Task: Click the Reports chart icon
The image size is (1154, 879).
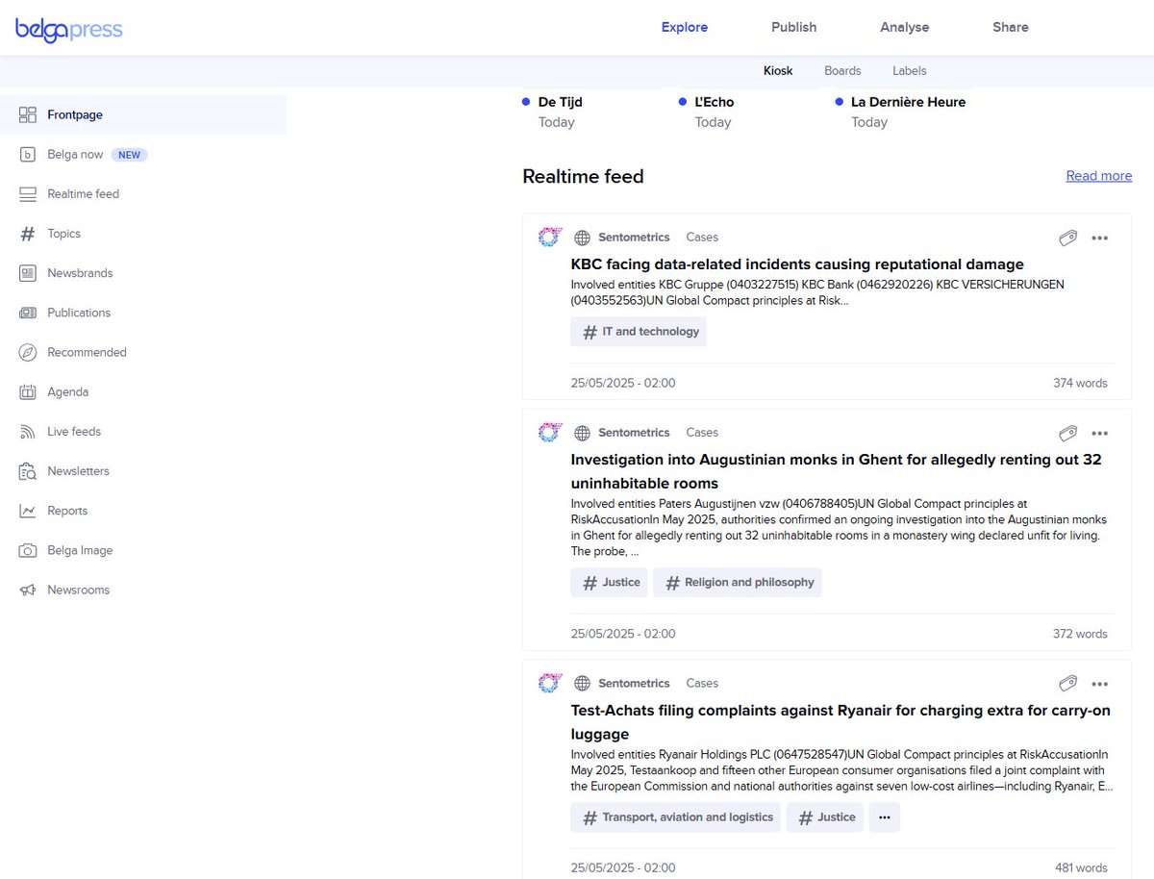Action: [28, 511]
